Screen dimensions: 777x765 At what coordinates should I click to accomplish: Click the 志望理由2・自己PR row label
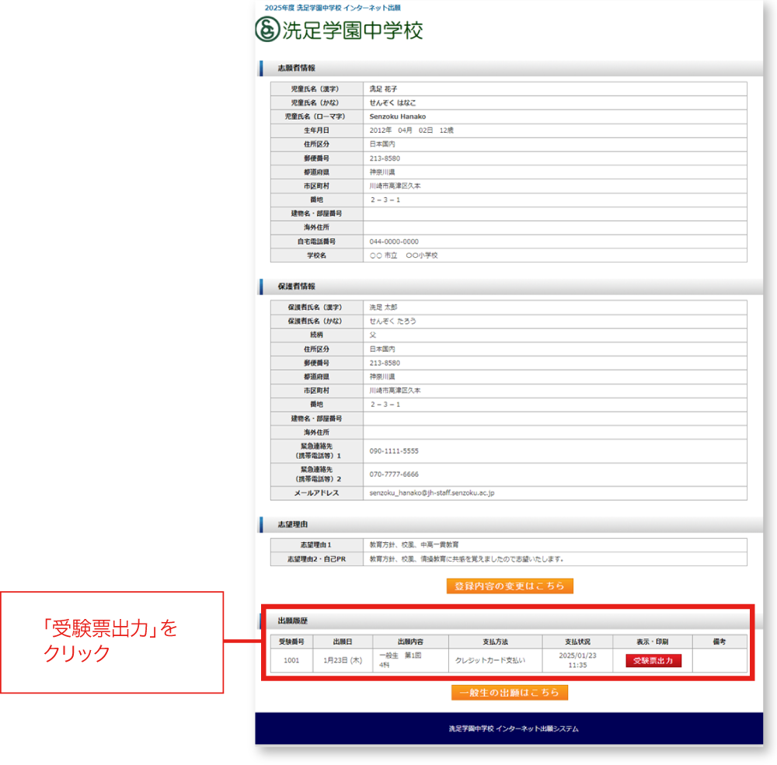[317, 559]
